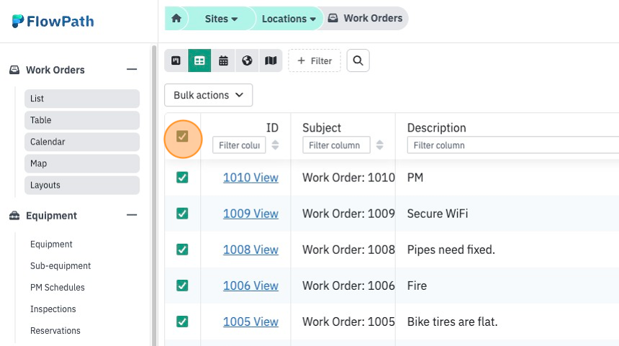Viewport: 619px width, 346px height.
Task: Open the Sites breadcrumb dropdown
Action: click(x=221, y=19)
